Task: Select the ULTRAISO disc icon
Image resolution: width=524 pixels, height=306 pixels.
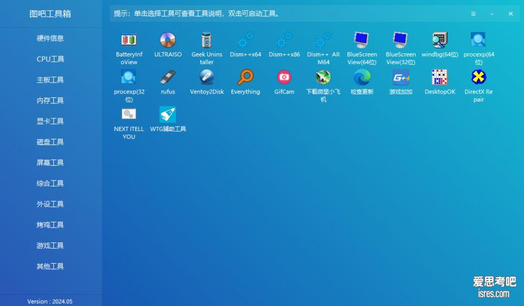Action: click(168, 40)
